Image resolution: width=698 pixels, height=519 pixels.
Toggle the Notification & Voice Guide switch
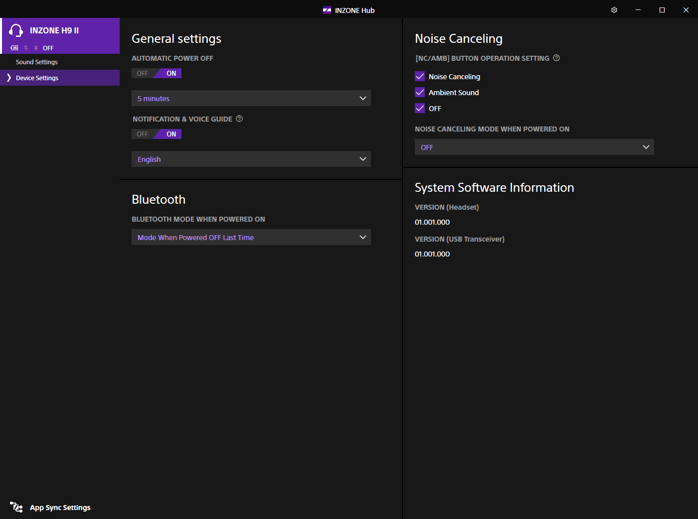[157, 134]
